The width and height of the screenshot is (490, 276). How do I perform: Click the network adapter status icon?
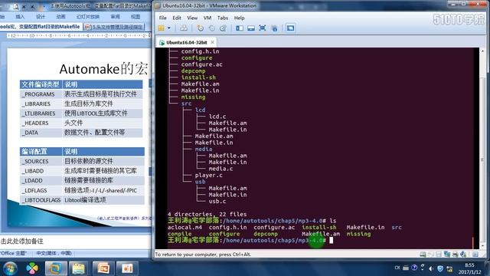click(447, 255)
